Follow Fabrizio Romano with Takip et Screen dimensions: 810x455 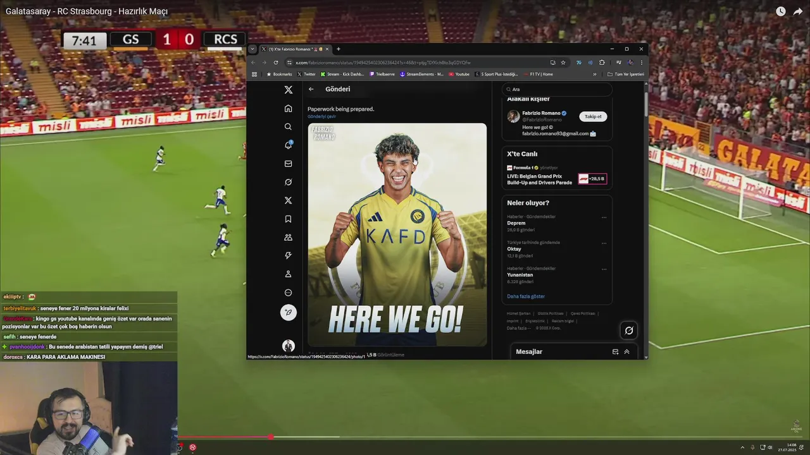(593, 116)
